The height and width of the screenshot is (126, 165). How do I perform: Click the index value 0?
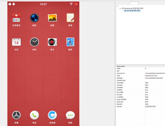(x=146, y=68)
